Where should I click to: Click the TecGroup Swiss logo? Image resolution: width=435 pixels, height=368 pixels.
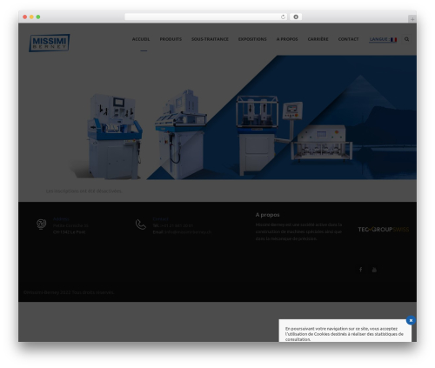pos(384,230)
